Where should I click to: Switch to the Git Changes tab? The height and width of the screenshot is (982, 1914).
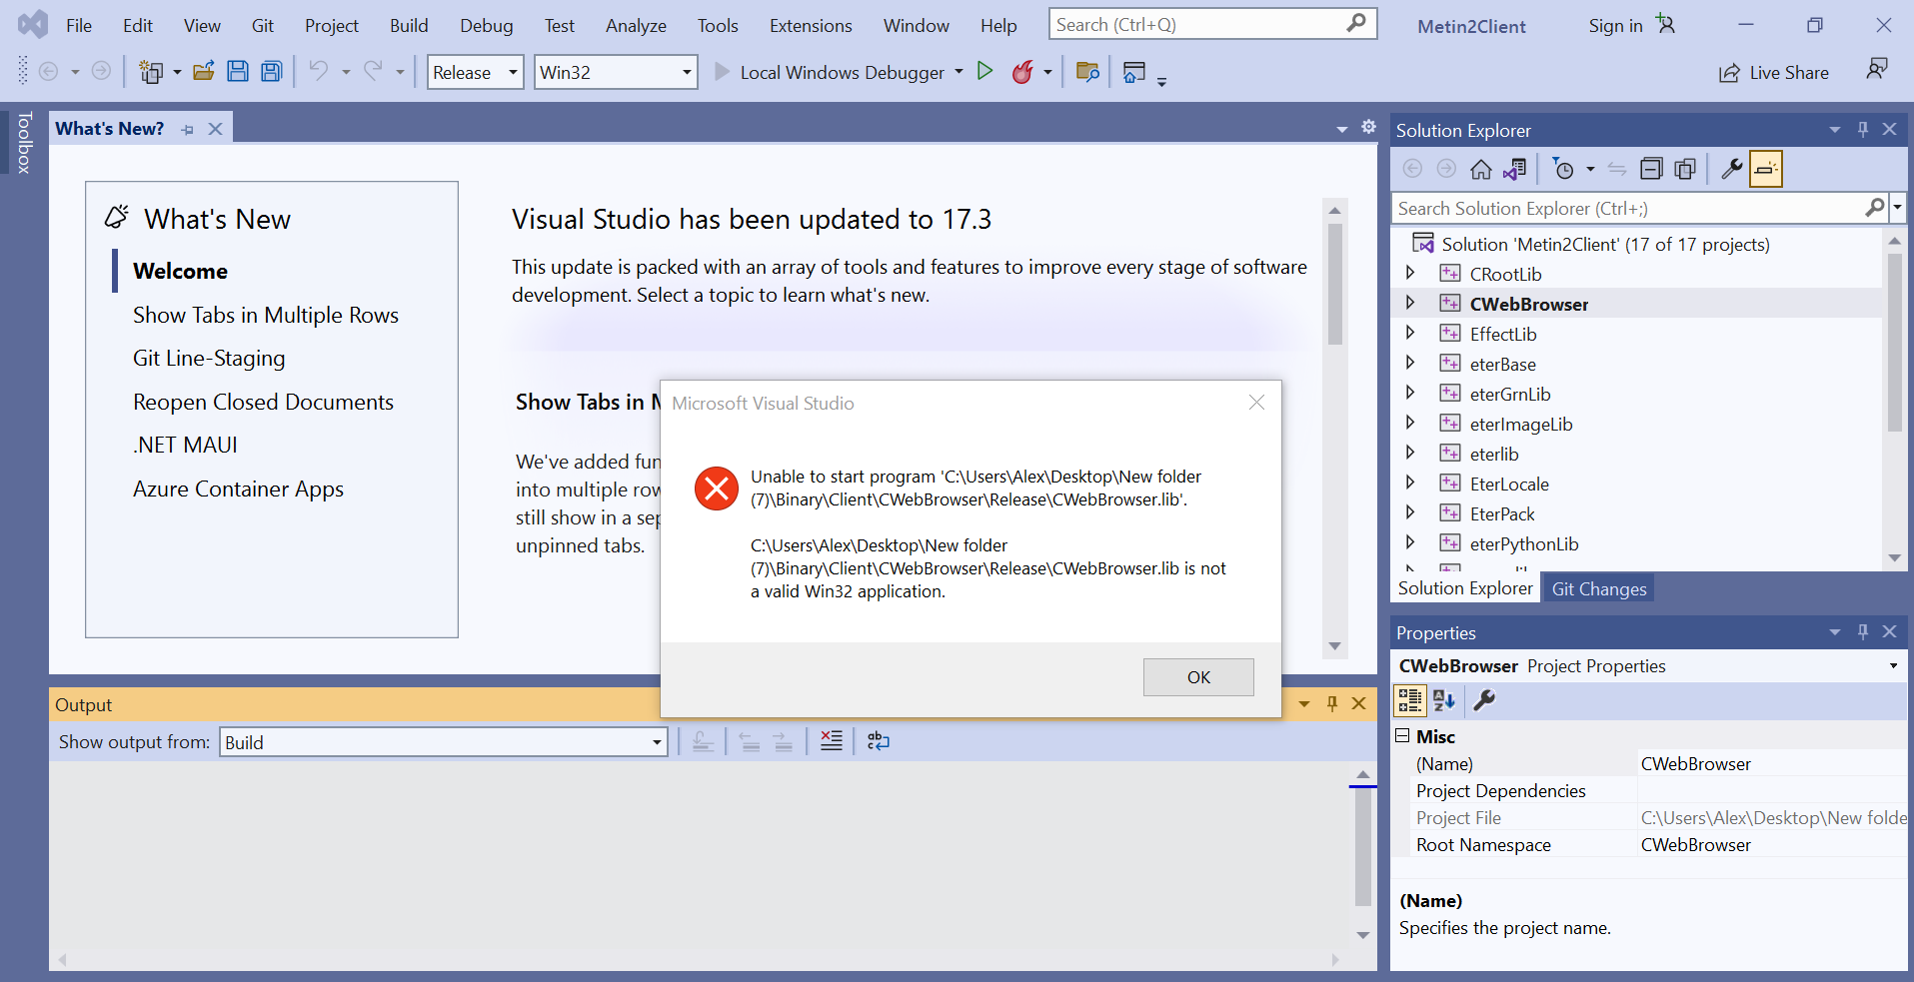pyautogui.click(x=1599, y=589)
